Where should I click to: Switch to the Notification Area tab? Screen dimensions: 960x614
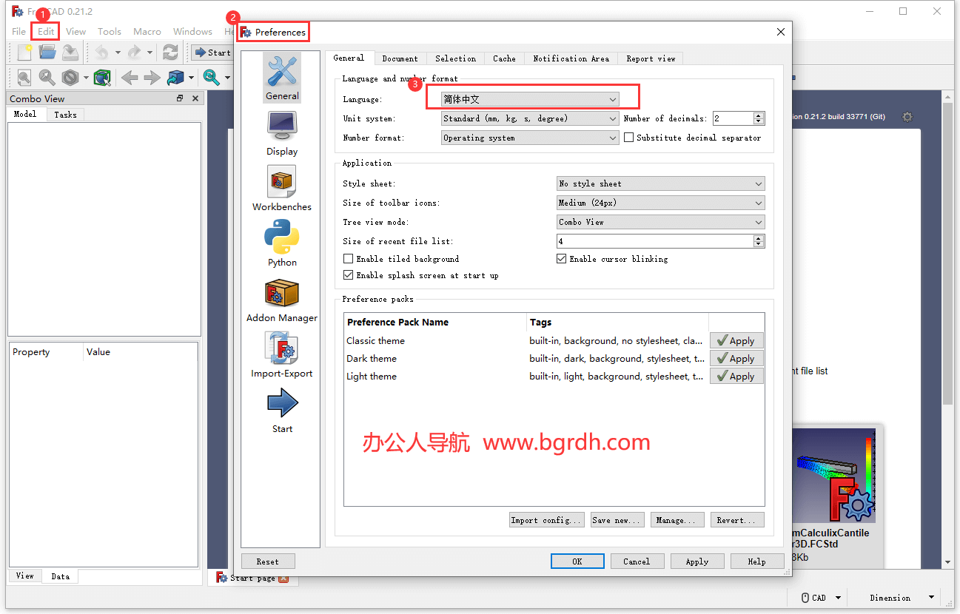[571, 58]
